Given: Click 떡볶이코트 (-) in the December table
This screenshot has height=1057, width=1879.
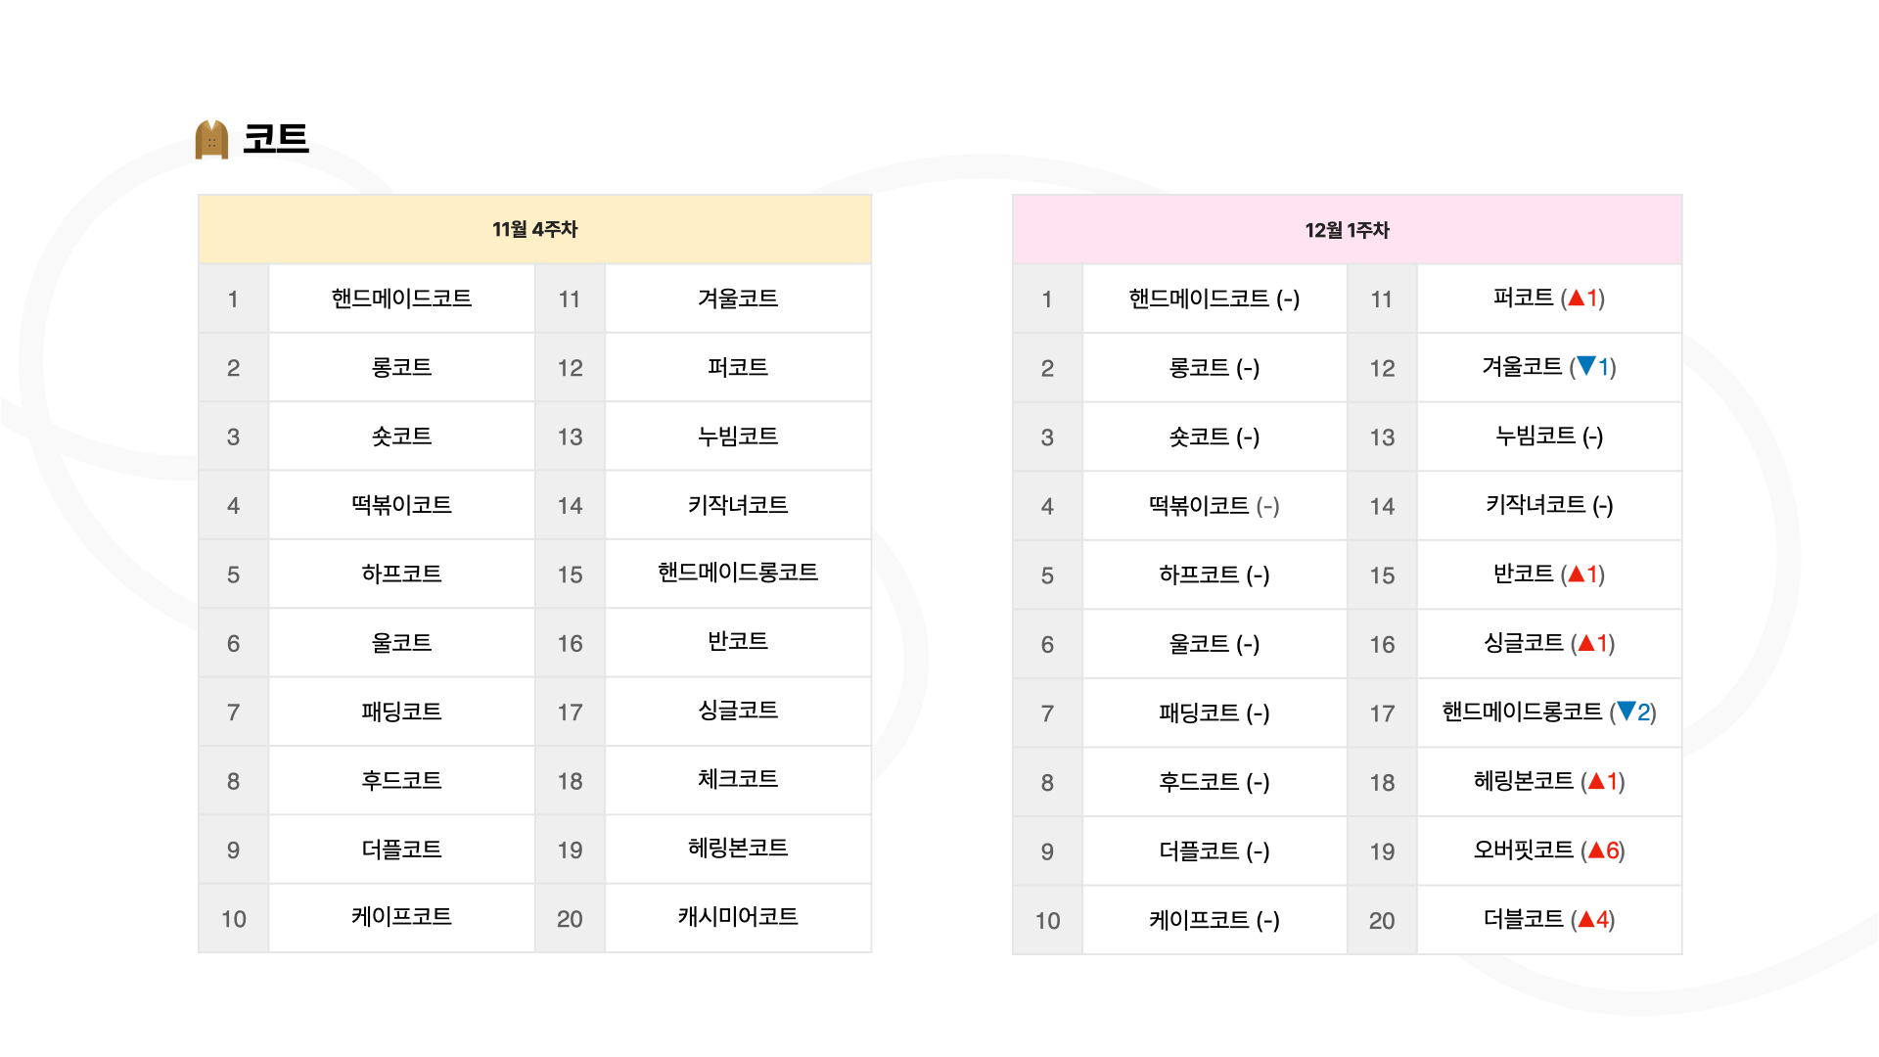Looking at the screenshot, I should point(1214,506).
